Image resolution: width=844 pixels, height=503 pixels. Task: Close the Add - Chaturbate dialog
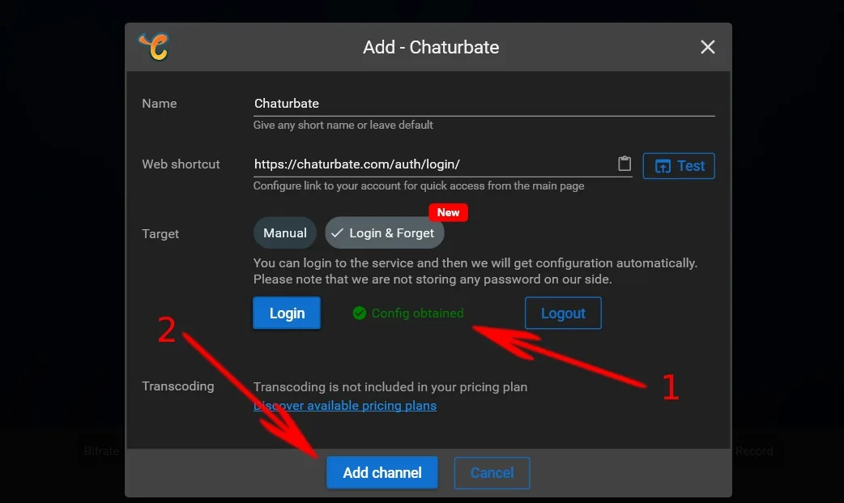tap(708, 48)
